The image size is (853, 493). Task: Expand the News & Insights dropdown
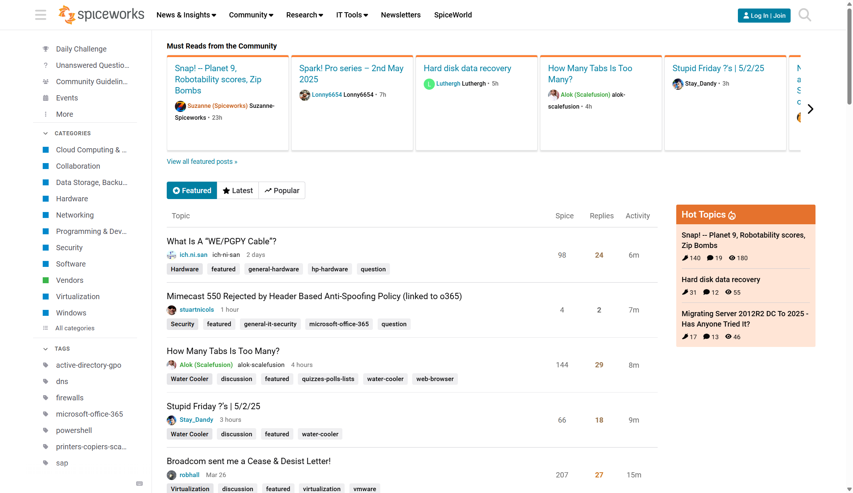[186, 15]
